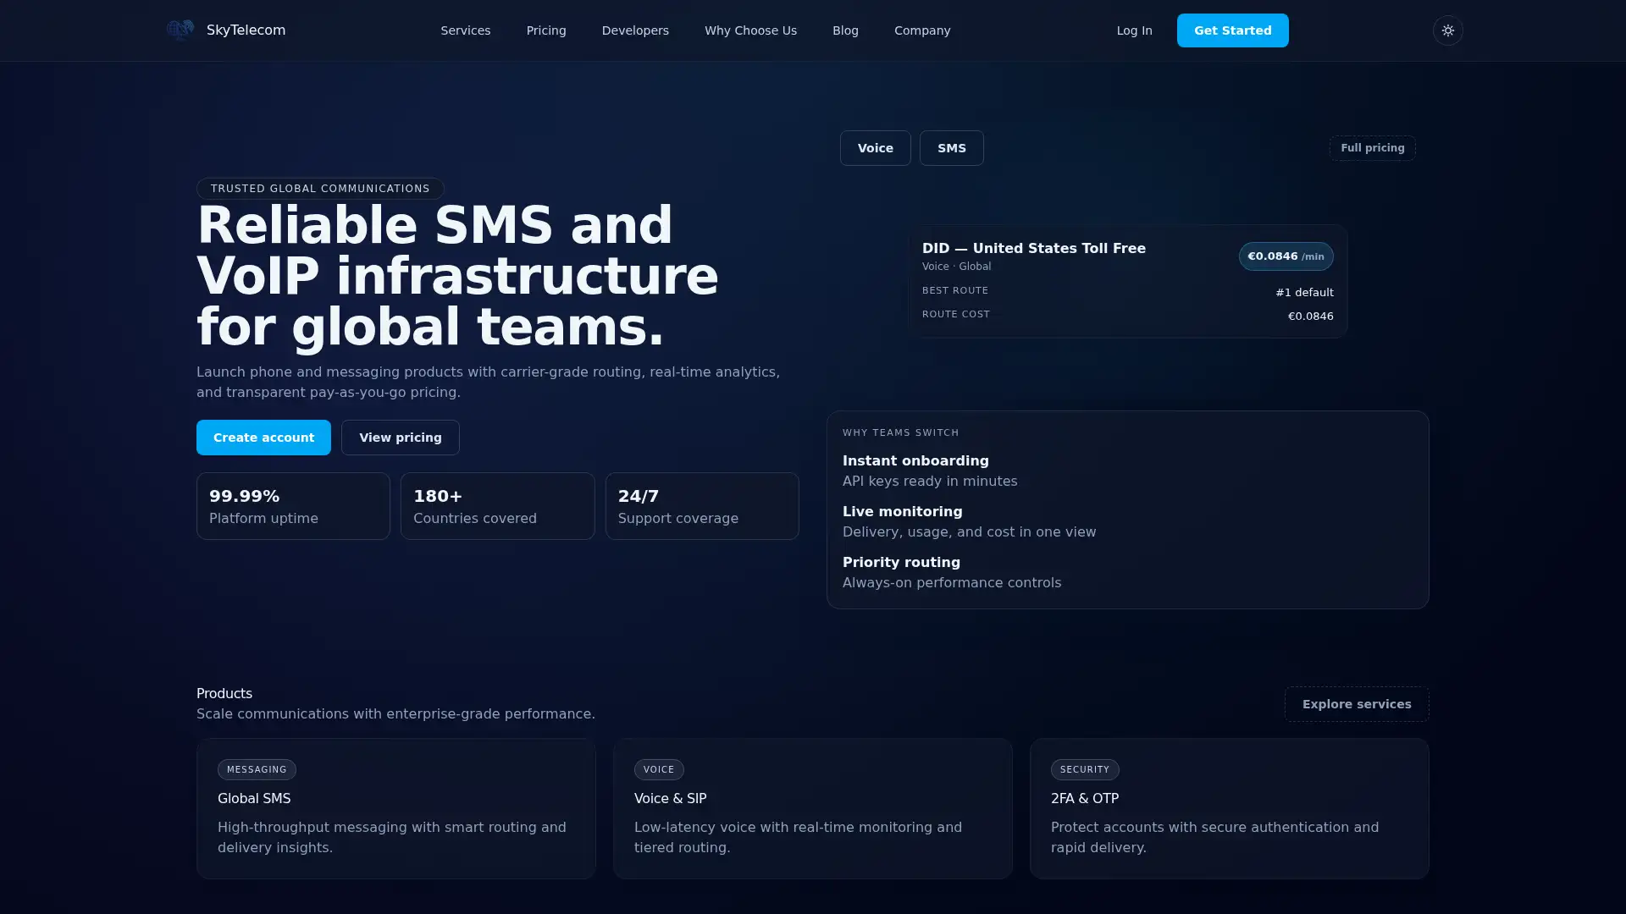Open the Company navigation menu
Screen dimensions: 1626x914
pos(922,30)
